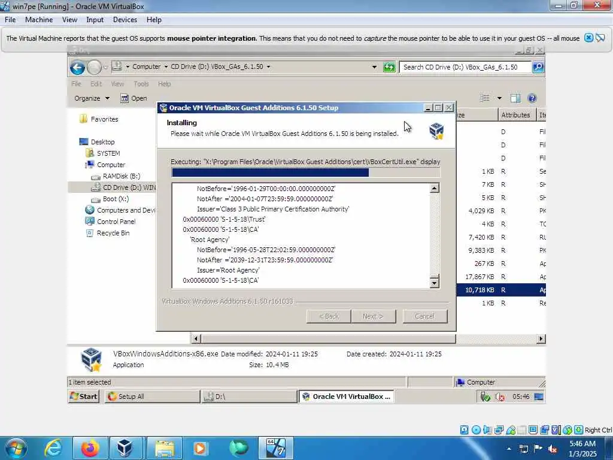
Task: Click the Explorer horizontal scrollbar right arrow
Action: point(541,339)
